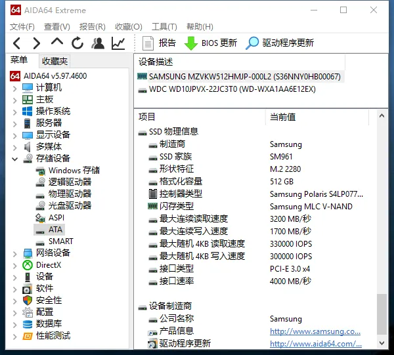Select the 配置 gear configuration icon
394x355 pixels.
click(x=28, y=312)
